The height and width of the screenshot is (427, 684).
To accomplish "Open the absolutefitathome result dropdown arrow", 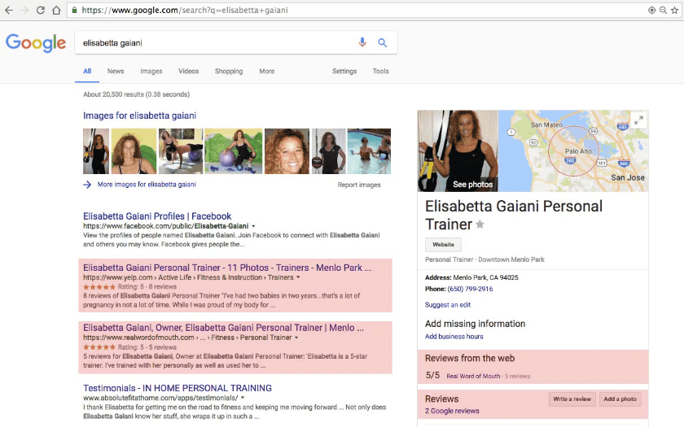I will click(243, 398).
